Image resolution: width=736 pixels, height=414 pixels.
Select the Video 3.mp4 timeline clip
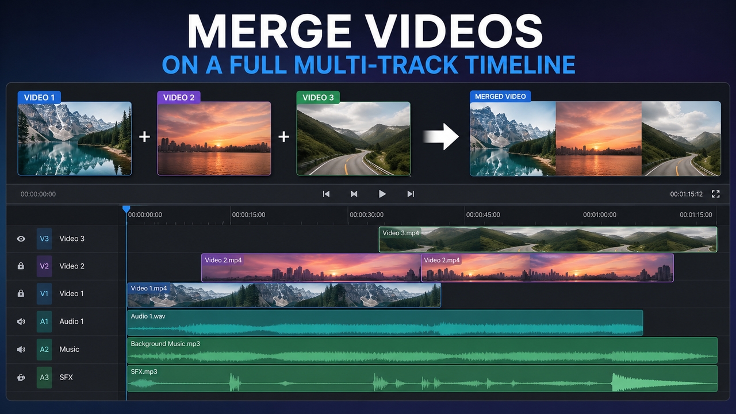point(547,240)
